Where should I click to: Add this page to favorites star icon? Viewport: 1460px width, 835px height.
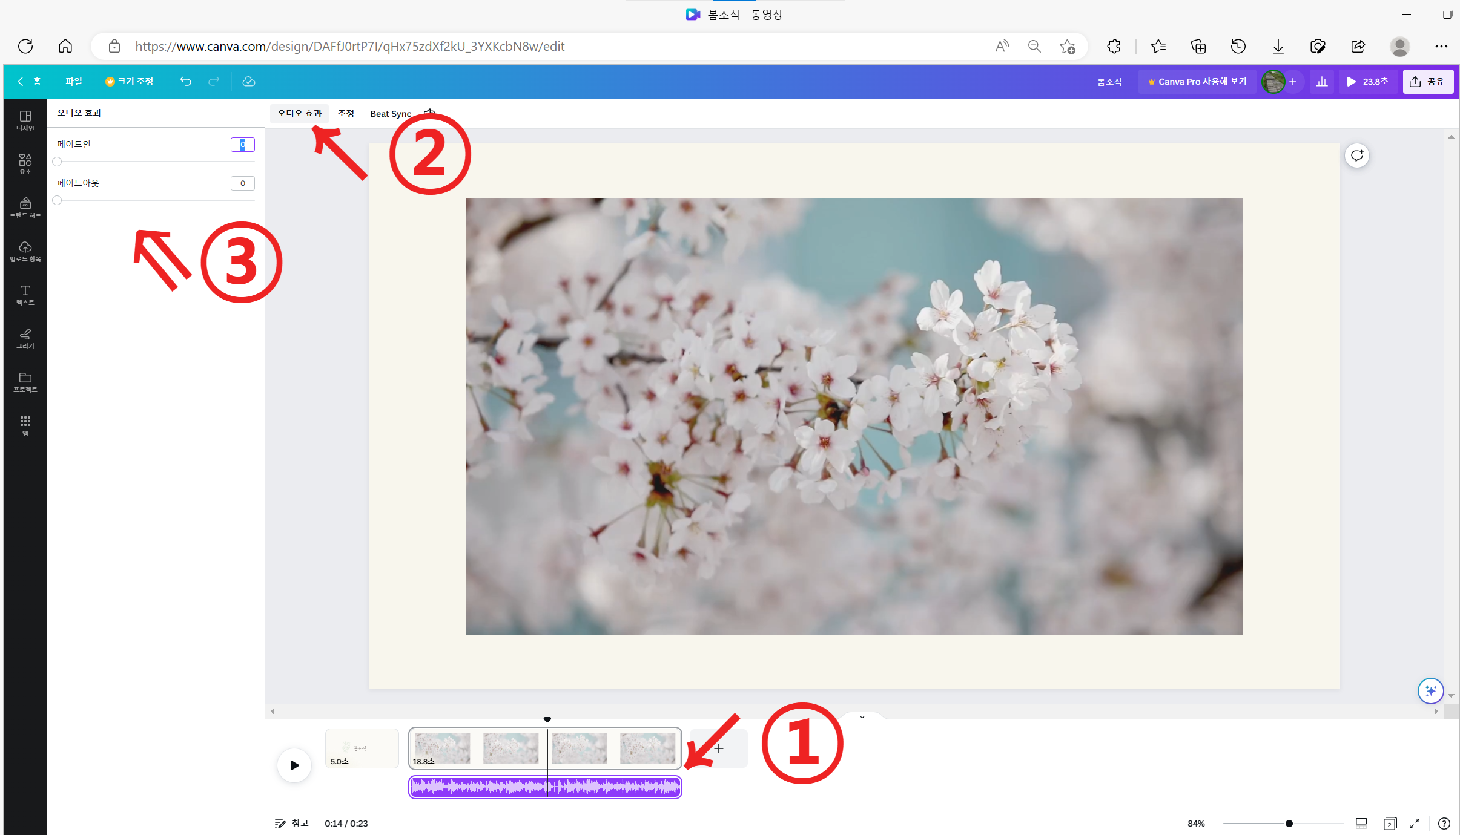[1068, 46]
